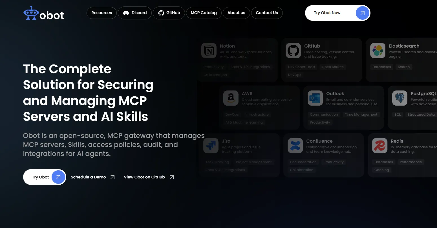Image resolution: width=437 pixels, height=228 pixels.
Task: Follow the View Obot on GitHub link
Action: click(144, 177)
